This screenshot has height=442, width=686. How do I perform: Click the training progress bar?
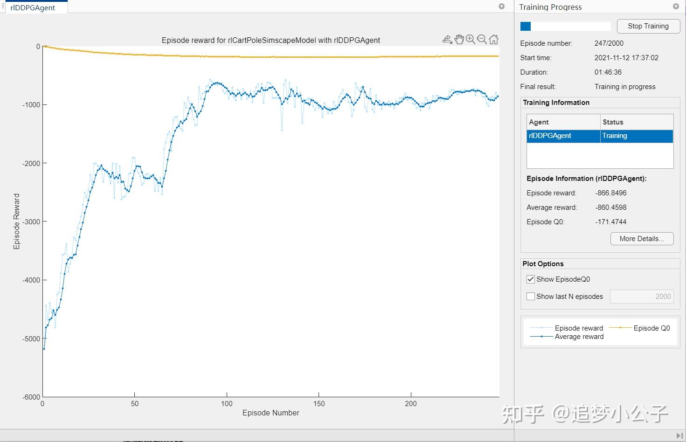point(565,26)
